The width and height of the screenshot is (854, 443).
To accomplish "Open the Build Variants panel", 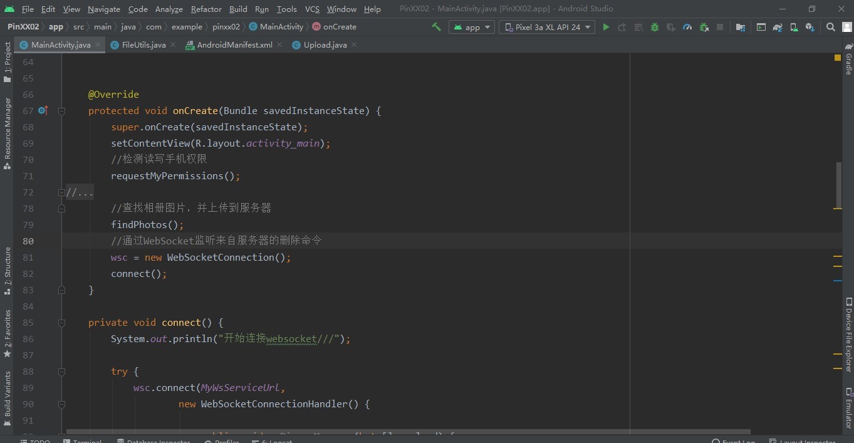I will pyautogui.click(x=8, y=399).
